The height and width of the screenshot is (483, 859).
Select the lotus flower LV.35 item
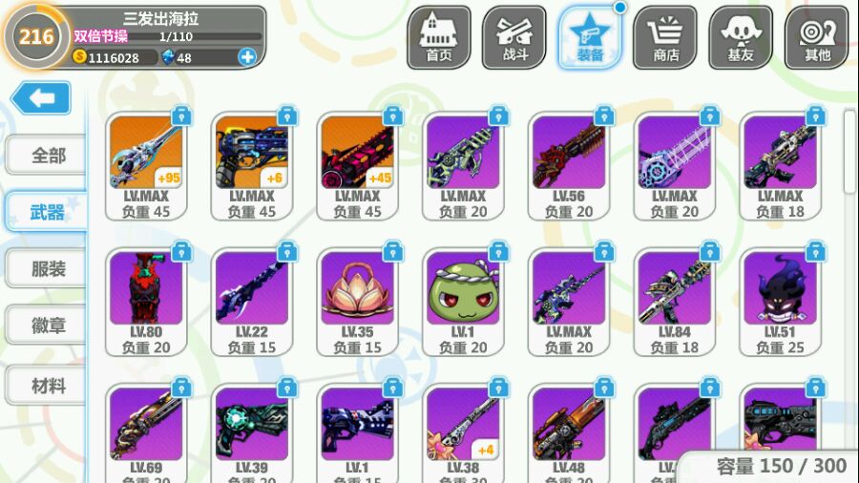[x=357, y=302]
